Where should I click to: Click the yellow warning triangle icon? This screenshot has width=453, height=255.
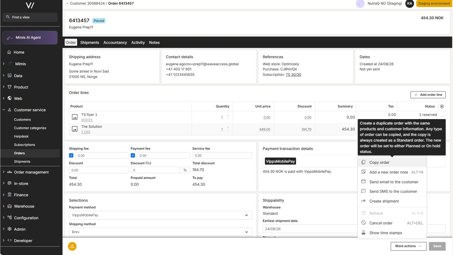click(72, 246)
